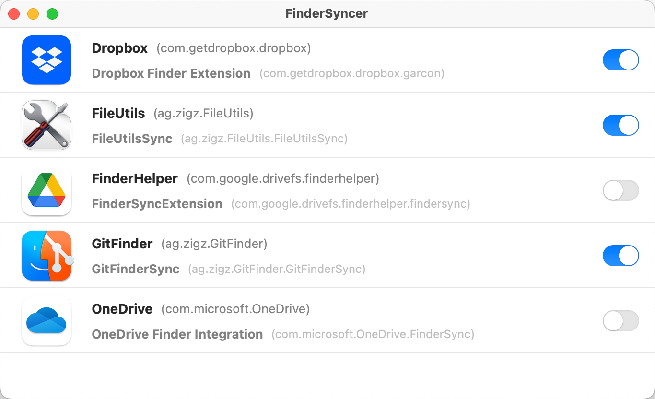Viewport: 655px width, 399px height.
Task: Click the OneDrive Finder Integration extension label
Action: tap(177, 334)
